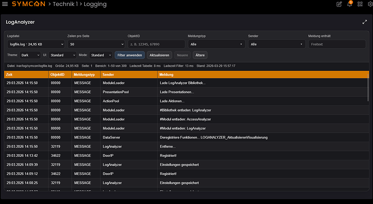The image size is (373, 204).
Task: Click timestamp 29.03.2026 14:09:12
Action: coord(22,174)
